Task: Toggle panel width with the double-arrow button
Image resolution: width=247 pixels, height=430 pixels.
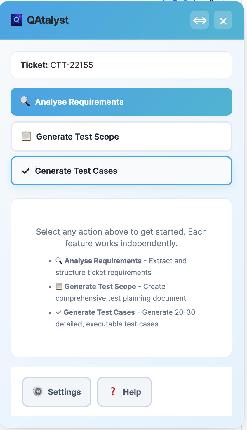Action: pos(200,20)
